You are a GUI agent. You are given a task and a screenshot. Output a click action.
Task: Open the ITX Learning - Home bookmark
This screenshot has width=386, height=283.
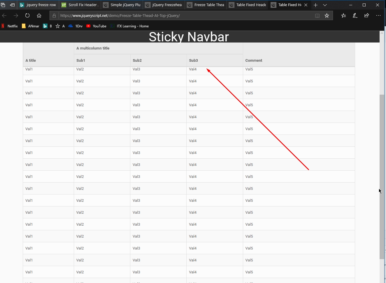coord(129,26)
